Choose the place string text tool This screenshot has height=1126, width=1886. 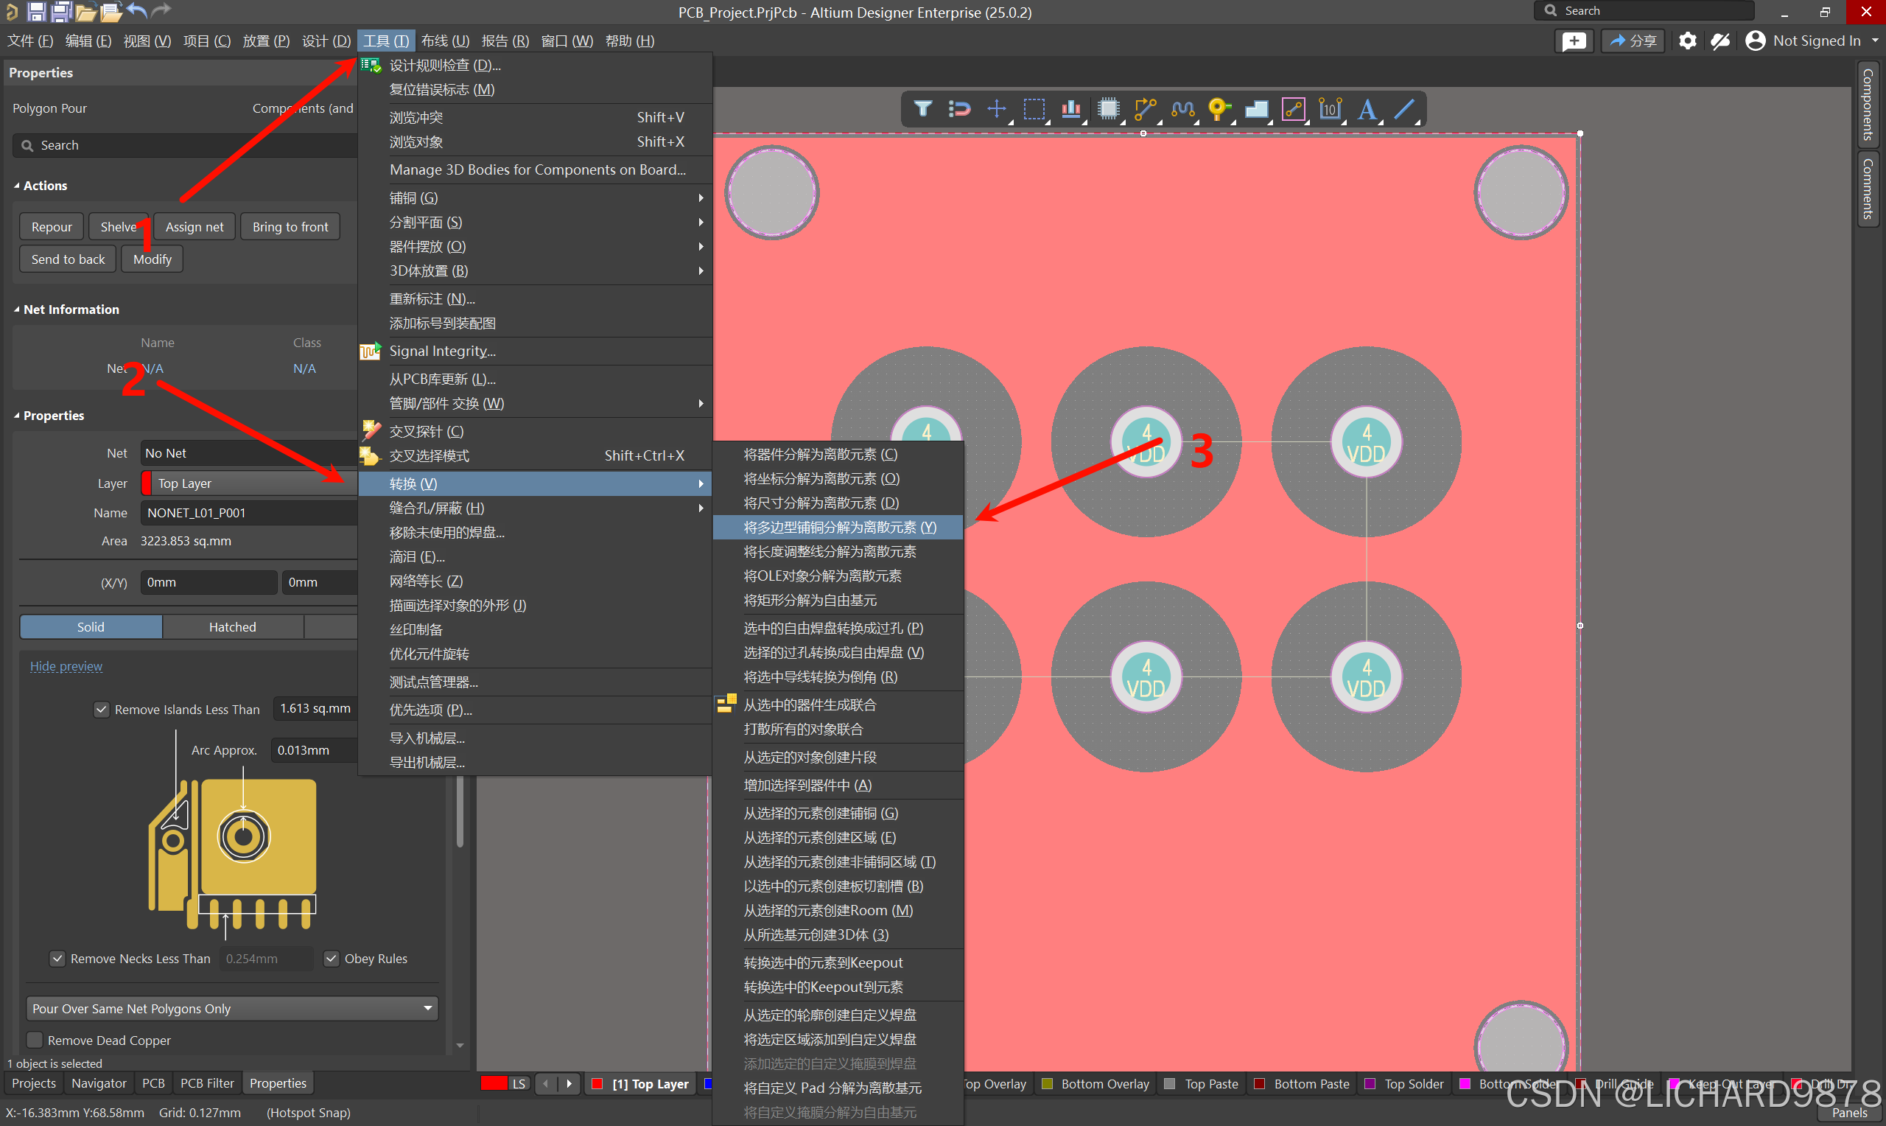(1367, 108)
